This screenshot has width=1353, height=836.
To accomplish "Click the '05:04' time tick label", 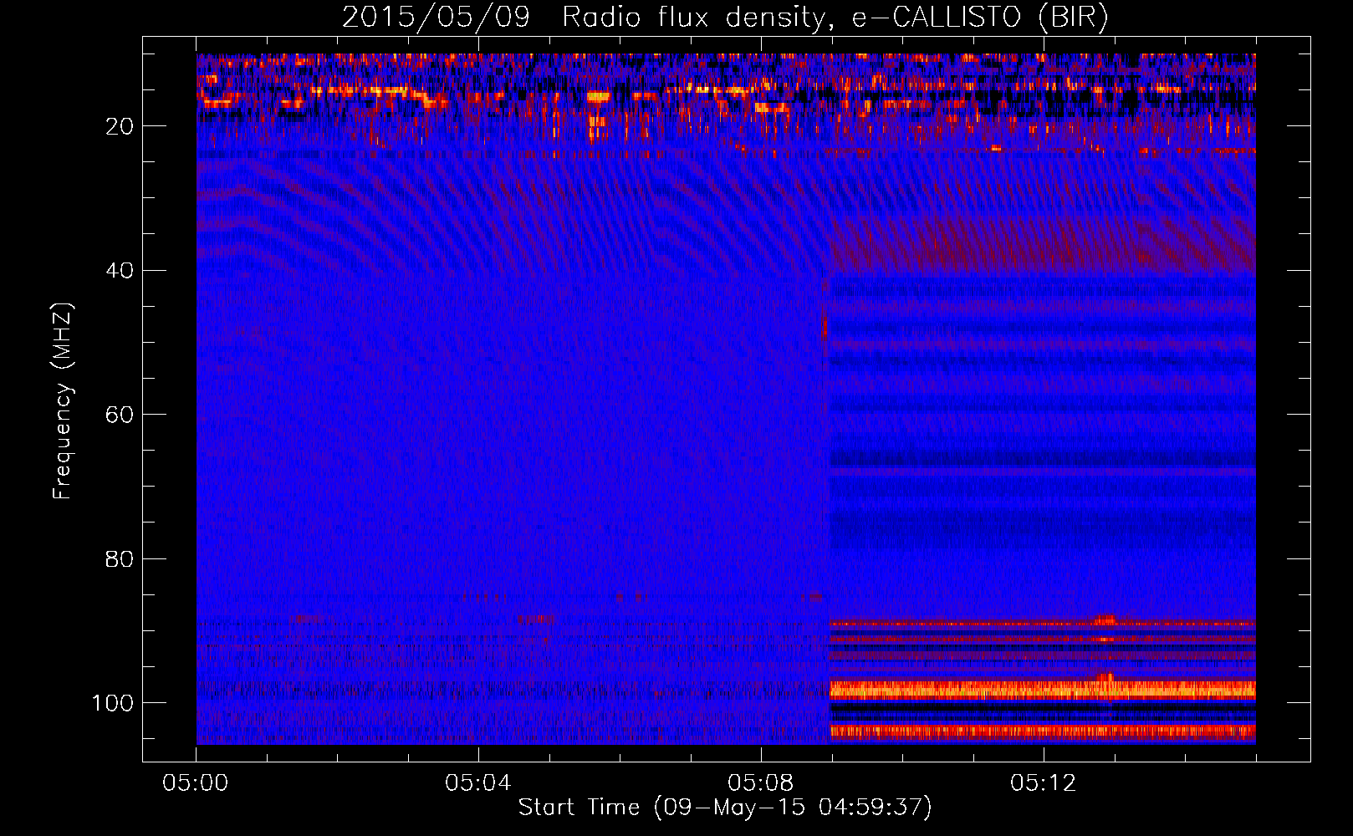I will [x=478, y=782].
